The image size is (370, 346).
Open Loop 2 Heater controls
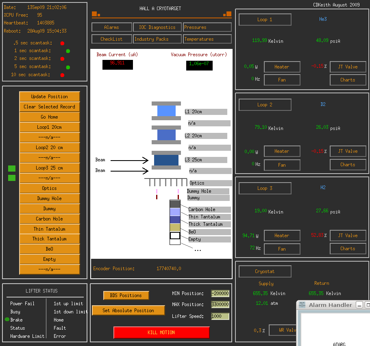(282, 151)
